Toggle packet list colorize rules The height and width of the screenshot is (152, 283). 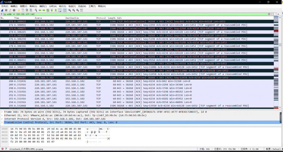[x=65, y=10]
